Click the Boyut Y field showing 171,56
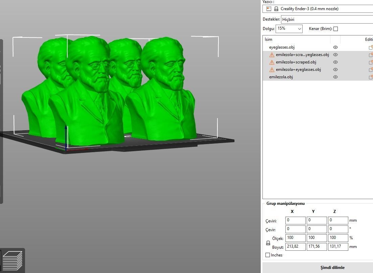Screen dimensions: 373x273 point(317,247)
